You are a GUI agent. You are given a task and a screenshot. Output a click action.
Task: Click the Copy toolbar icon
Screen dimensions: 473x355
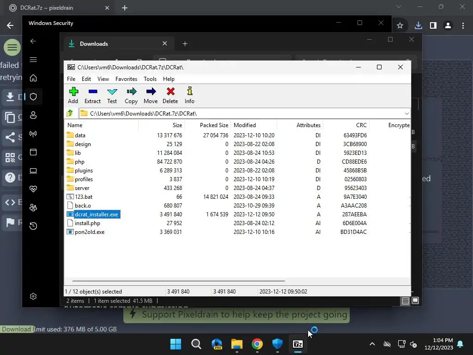[131, 95]
